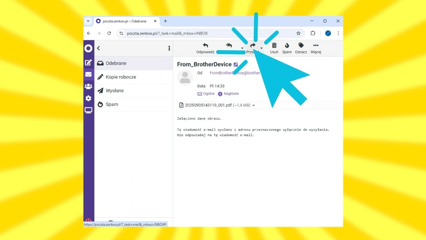Screen dimensions: 426x240
Task: Reload the current page
Action: 109,33
